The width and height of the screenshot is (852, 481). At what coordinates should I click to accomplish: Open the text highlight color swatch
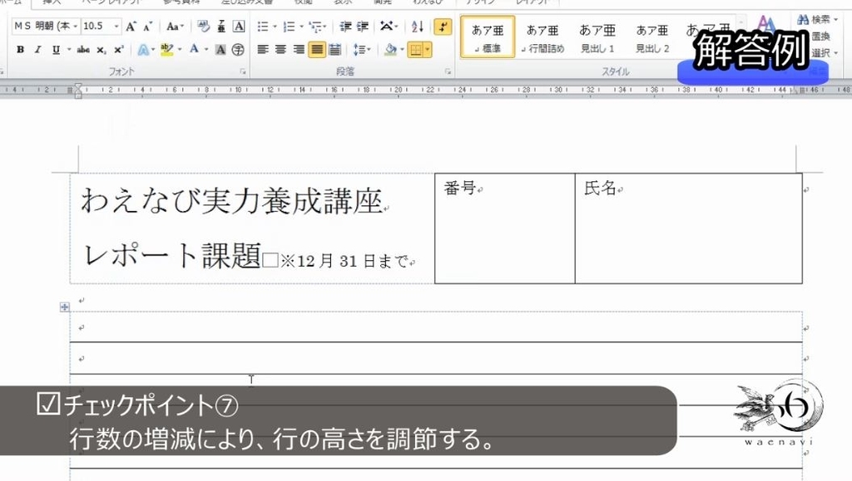pyautogui.click(x=169, y=48)
